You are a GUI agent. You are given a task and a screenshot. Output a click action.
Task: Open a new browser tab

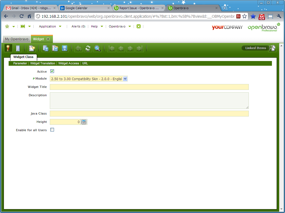[225, 8]
